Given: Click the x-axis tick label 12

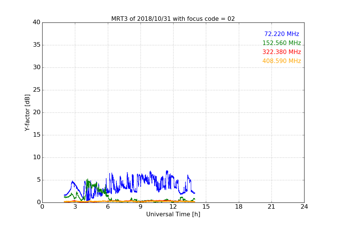Looking at the screenshot, I should 173,207.
